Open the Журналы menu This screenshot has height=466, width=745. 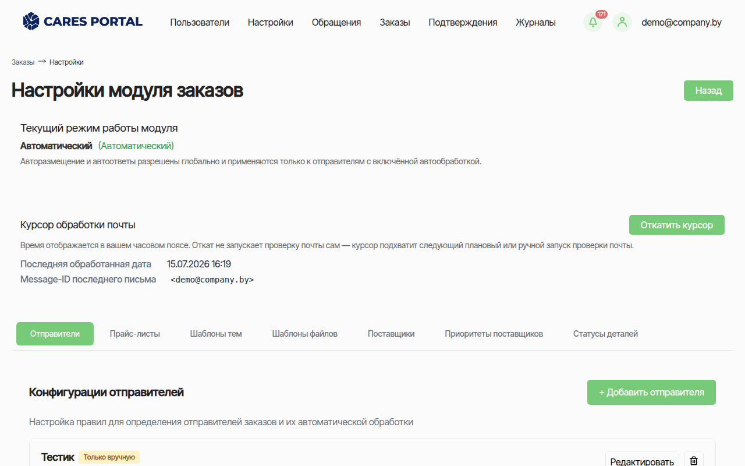pos(535,23)
